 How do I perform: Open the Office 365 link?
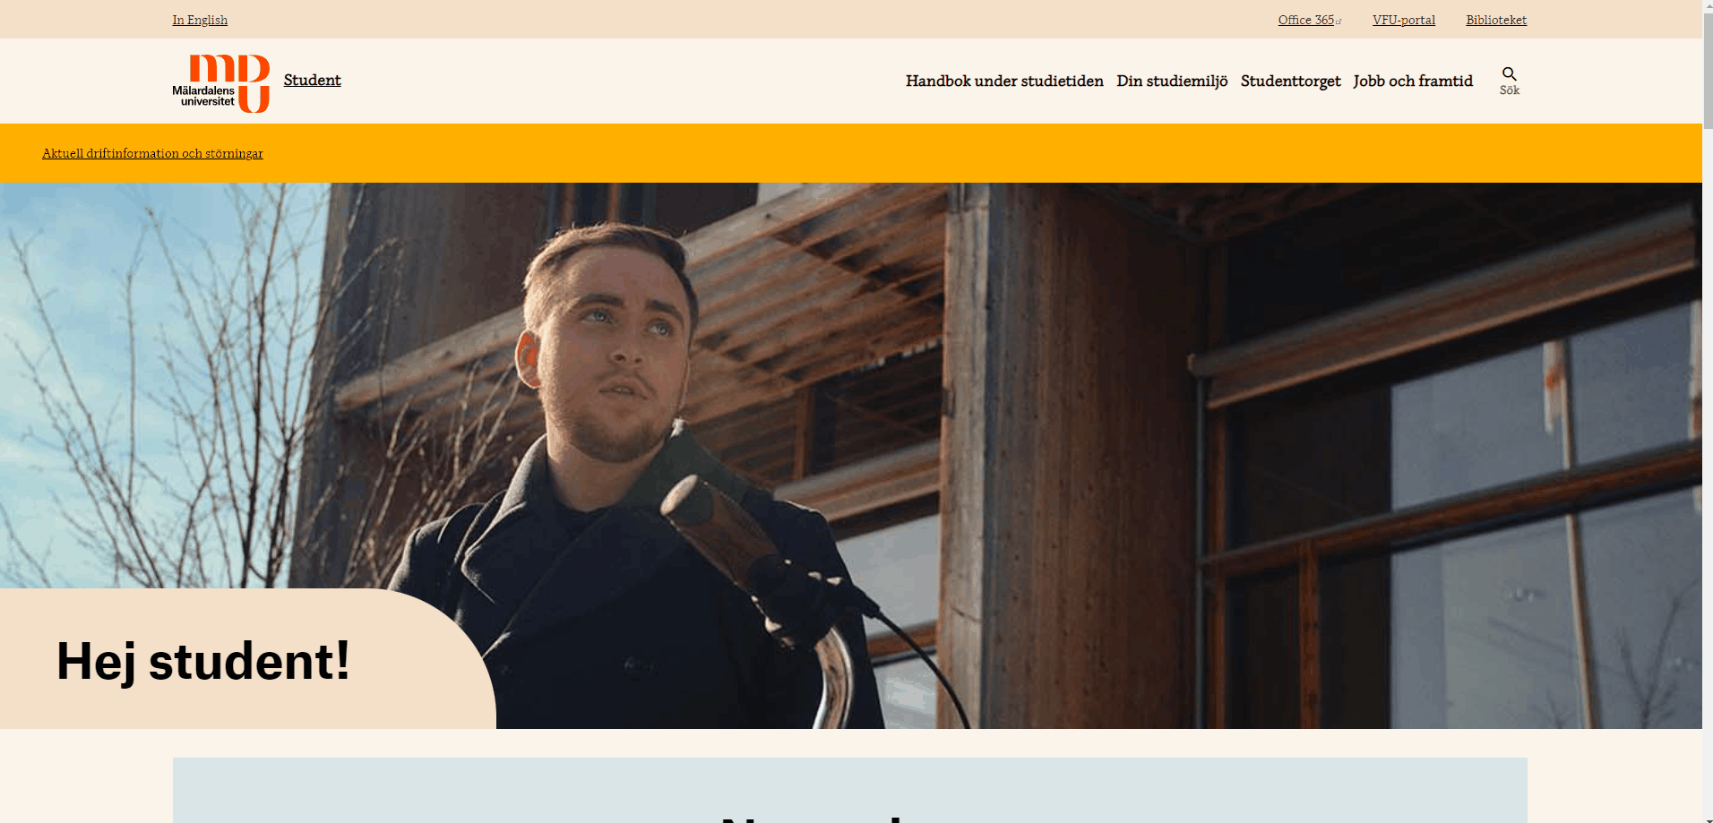[1306, 20]
